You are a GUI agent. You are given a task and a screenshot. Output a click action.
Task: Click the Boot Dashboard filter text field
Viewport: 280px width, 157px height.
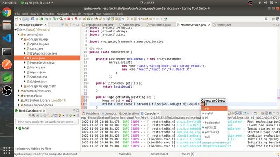[47, 122]
